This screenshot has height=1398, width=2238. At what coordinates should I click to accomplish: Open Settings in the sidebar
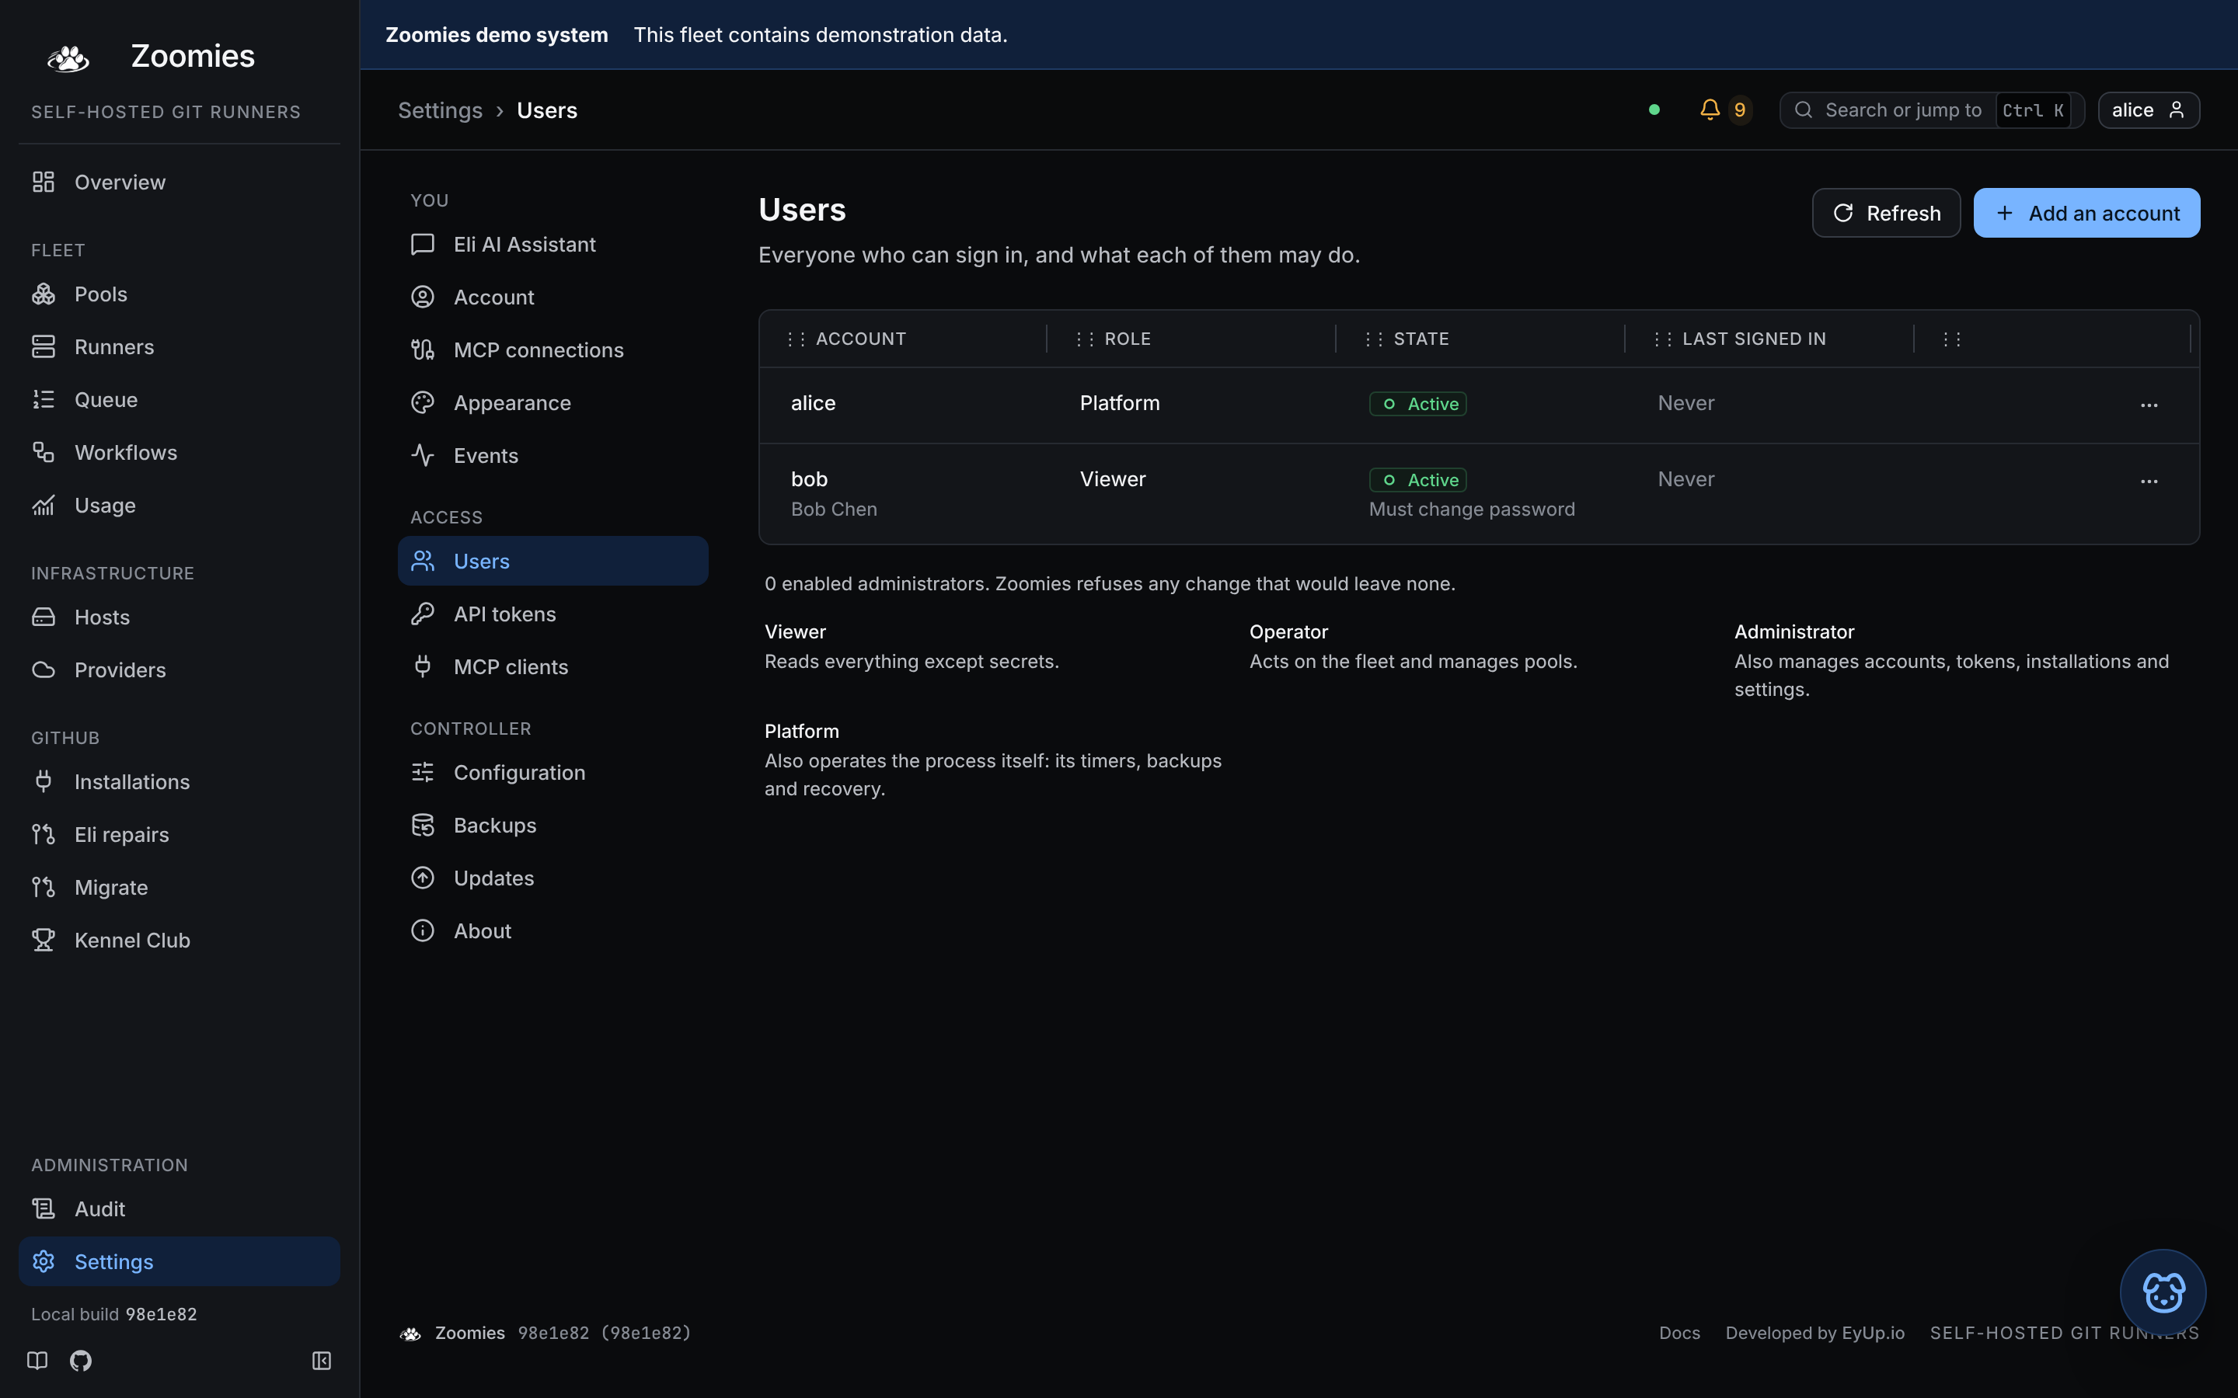pos(180,1261)
